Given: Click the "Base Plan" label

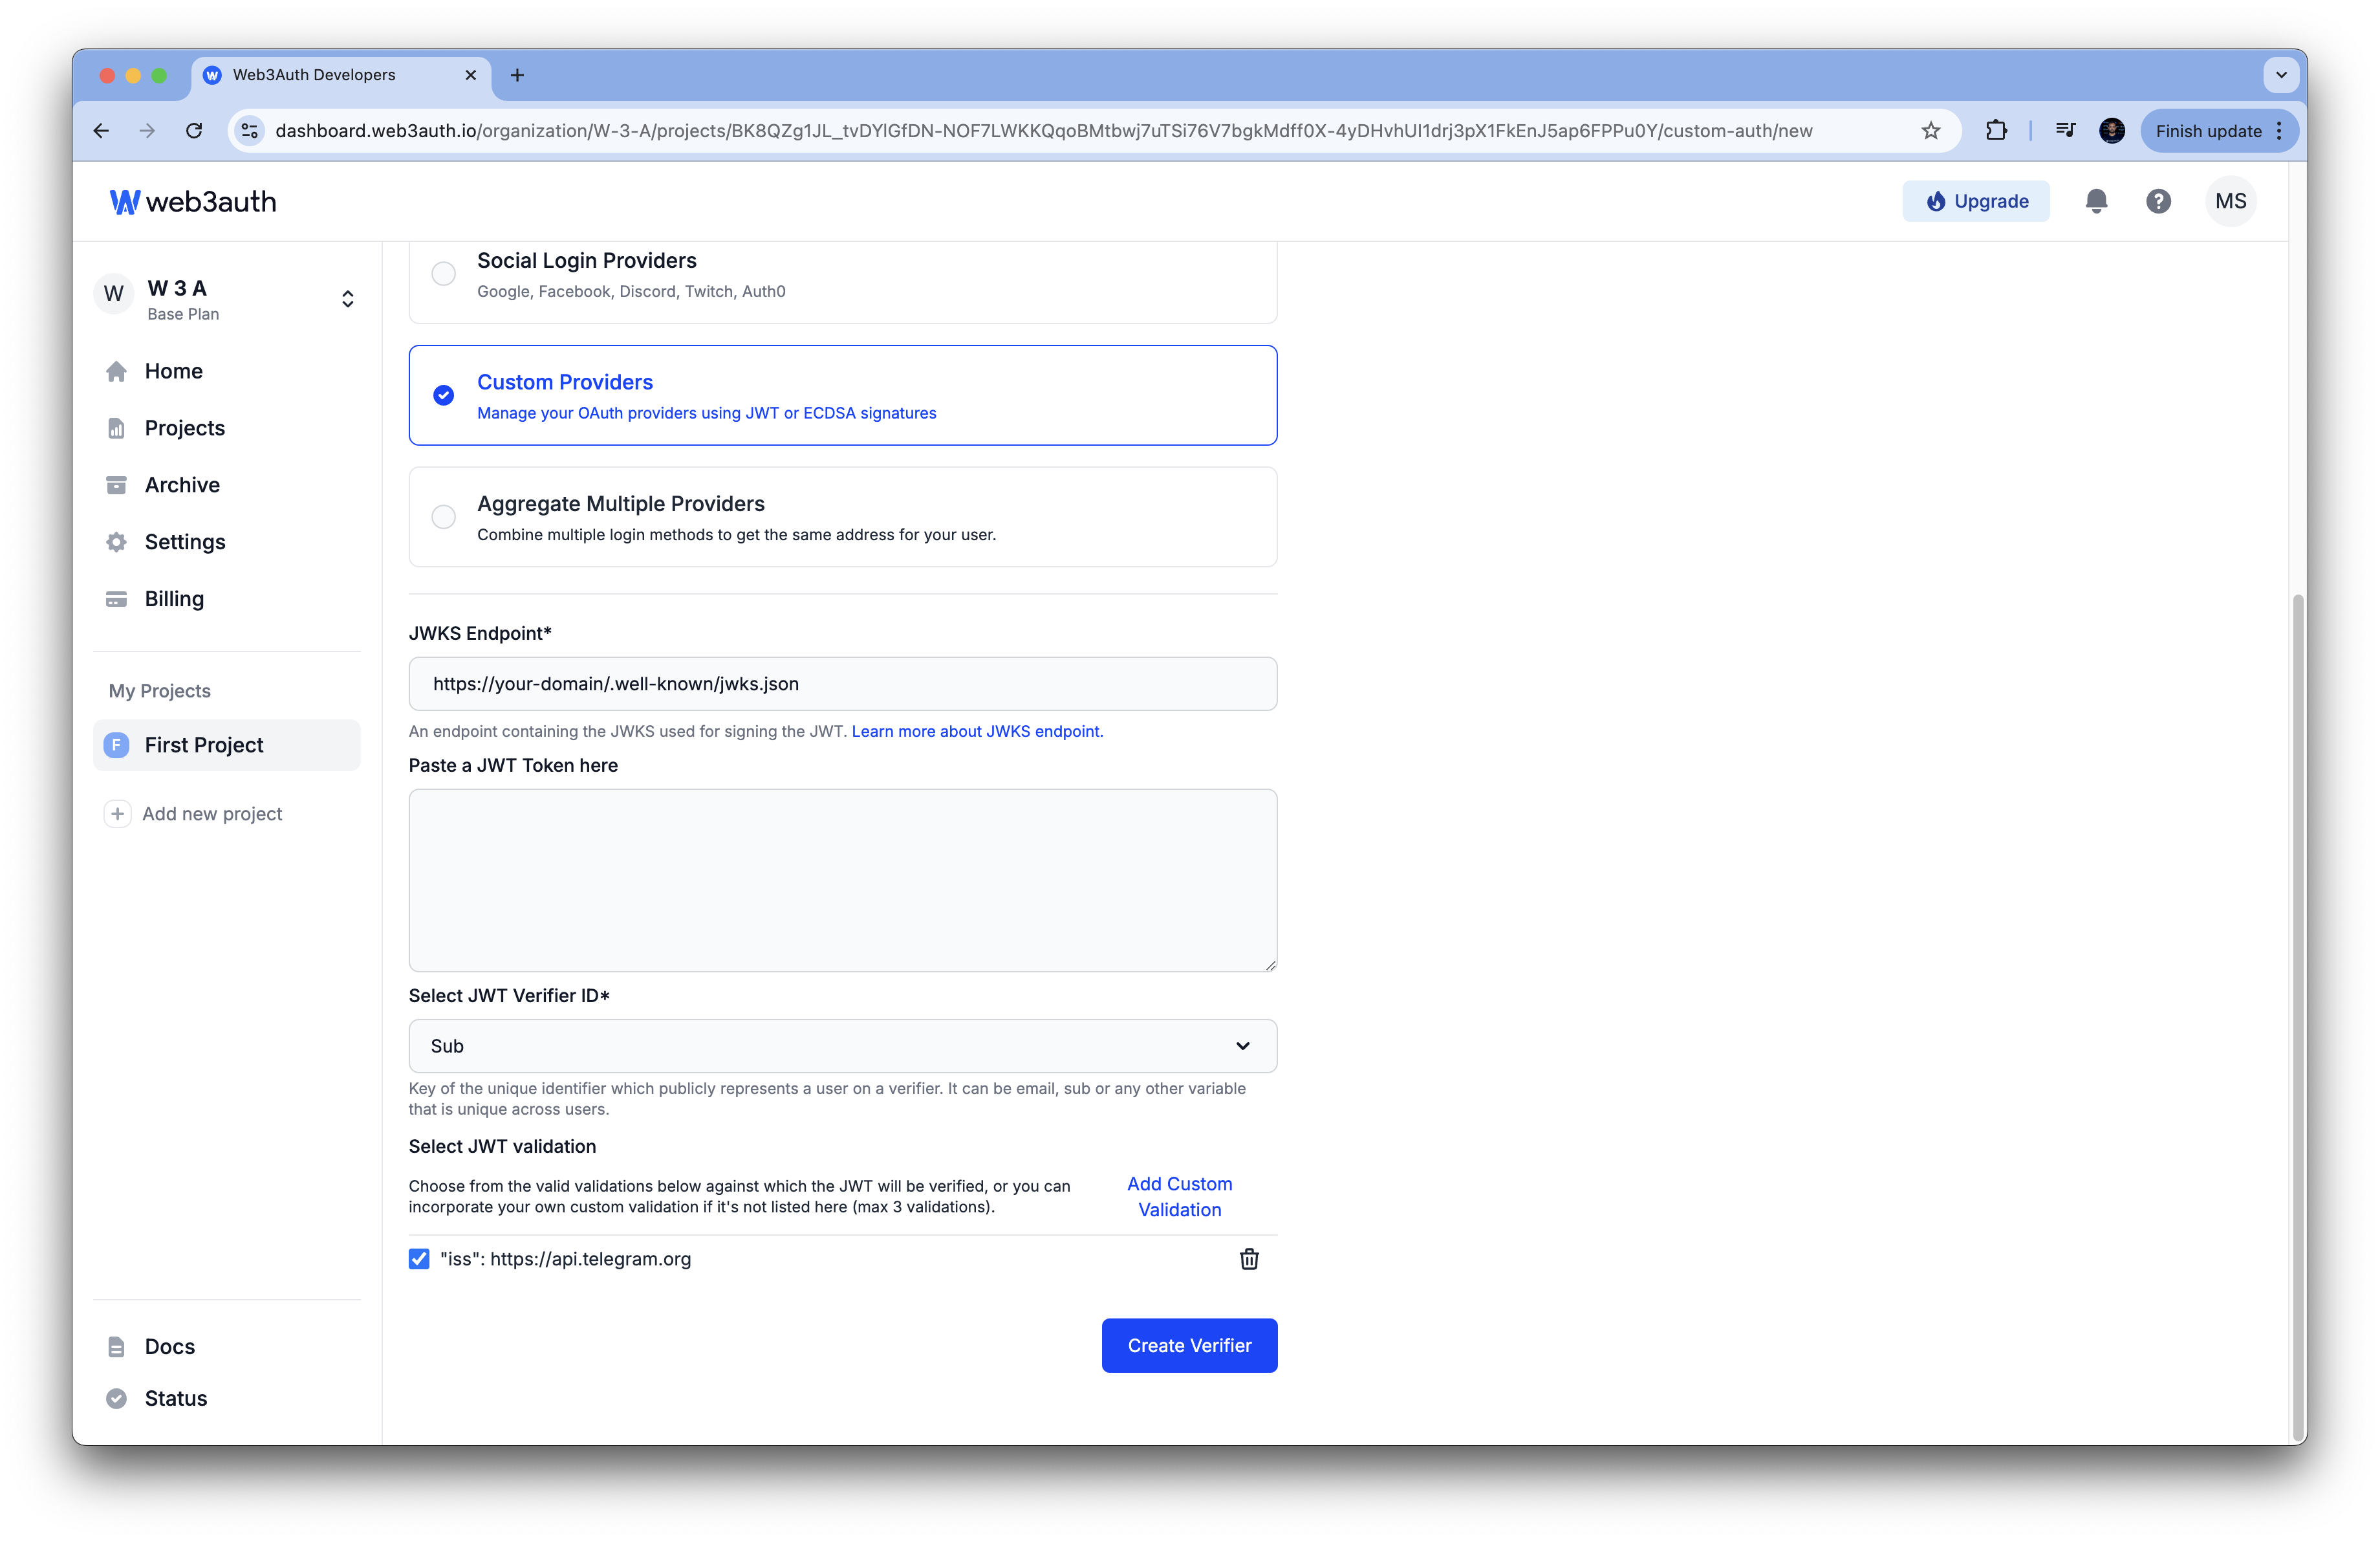Looking at the screenshot, I should [x=183, y=314].
